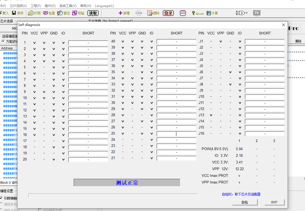
Task: Open the About help icon
Action: pos(193,13)
